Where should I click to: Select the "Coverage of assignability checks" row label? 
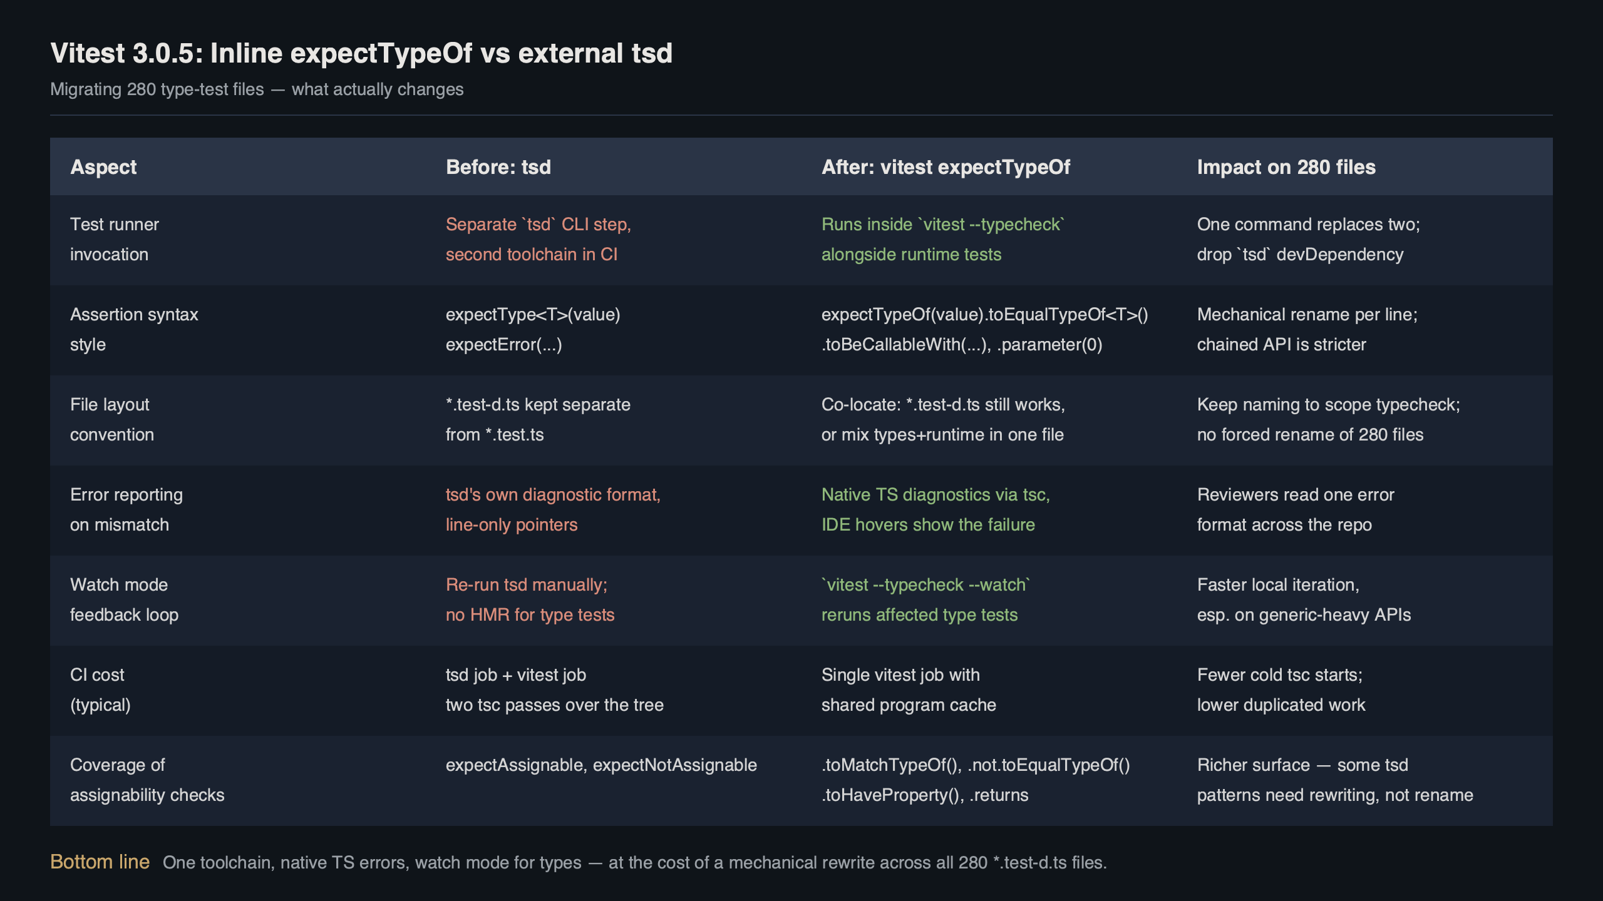point(147,780)
